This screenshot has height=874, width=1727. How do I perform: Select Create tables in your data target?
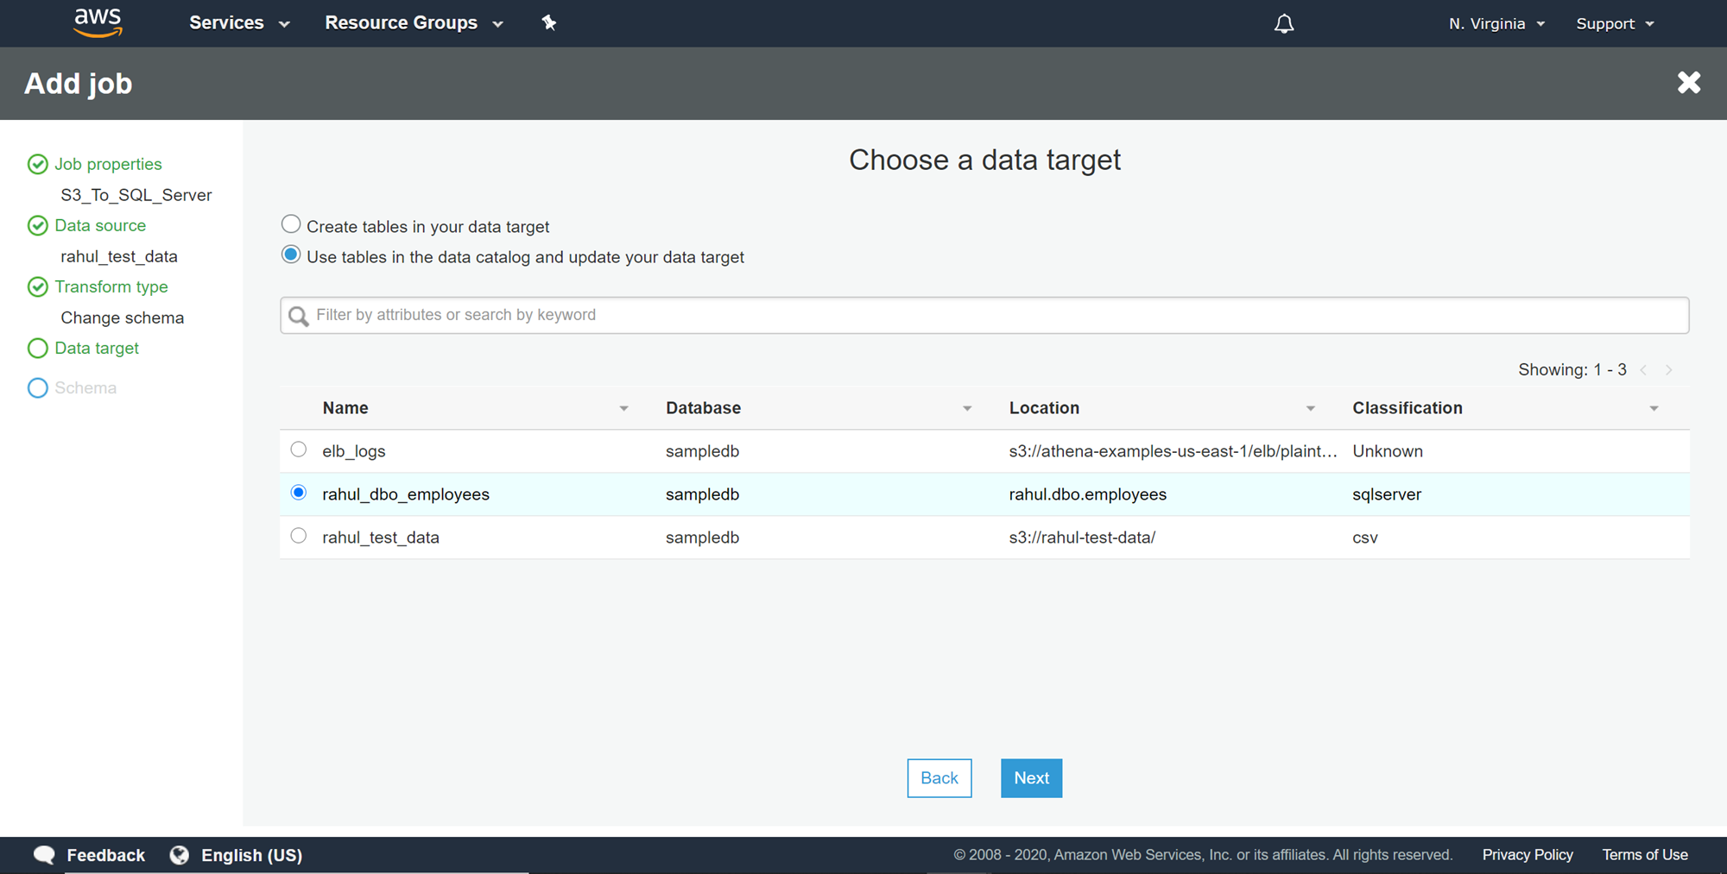(291, 224)
